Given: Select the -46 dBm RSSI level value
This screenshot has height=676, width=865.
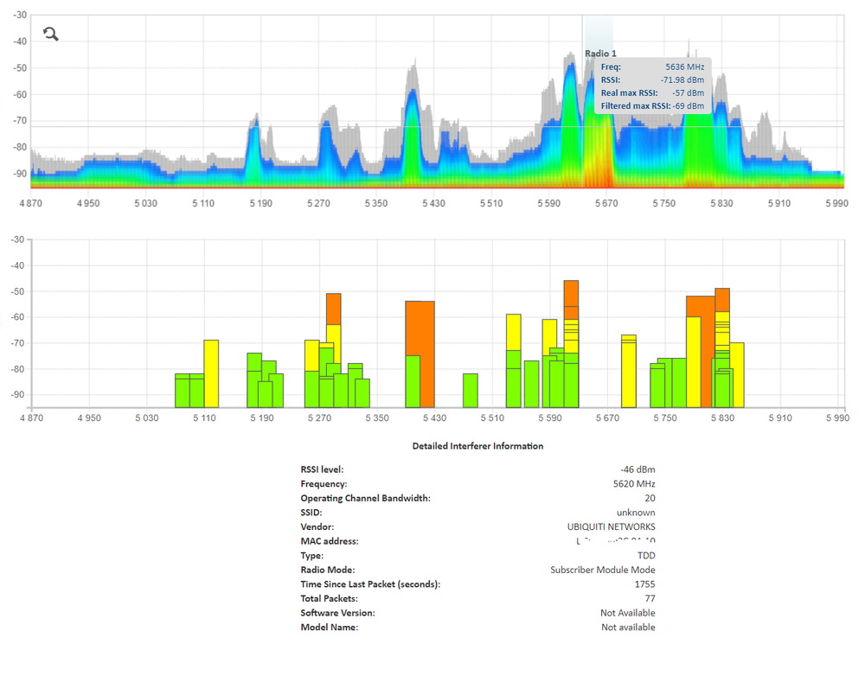Looking at the screenshot, I should coord(638,469).
